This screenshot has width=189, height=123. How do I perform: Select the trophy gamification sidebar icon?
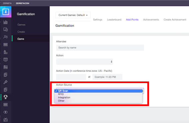[x=6, y=97]
